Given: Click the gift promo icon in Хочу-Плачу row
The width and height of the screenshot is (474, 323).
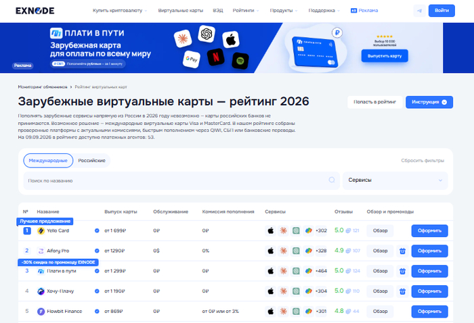Looking at the screenshot, I should pos(402,291).
